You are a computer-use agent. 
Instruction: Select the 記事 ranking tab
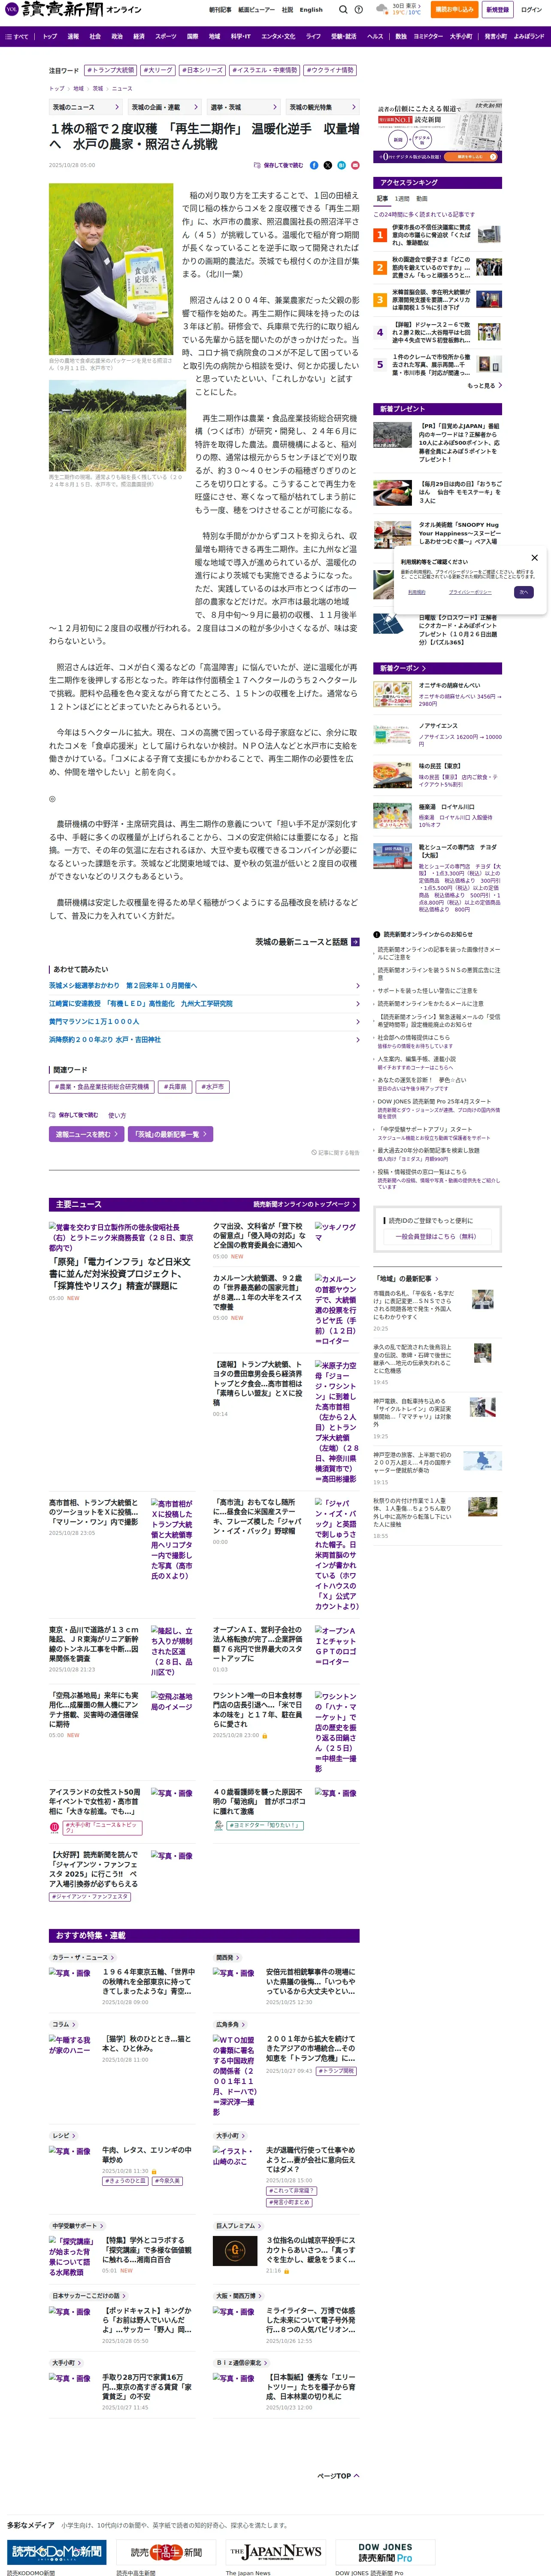[382, 199]
